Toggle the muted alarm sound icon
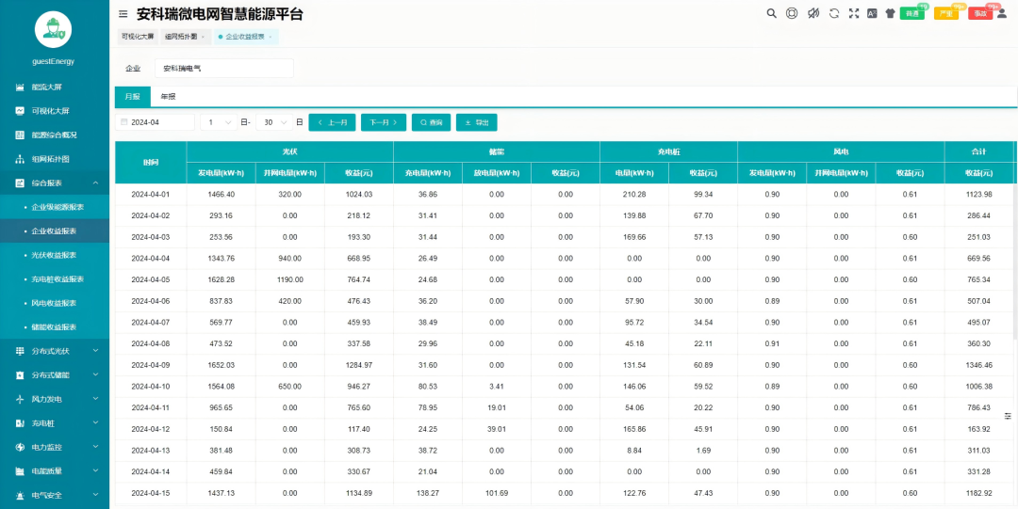Screen dimensions: 1018x509 click(x=813, y=13)
